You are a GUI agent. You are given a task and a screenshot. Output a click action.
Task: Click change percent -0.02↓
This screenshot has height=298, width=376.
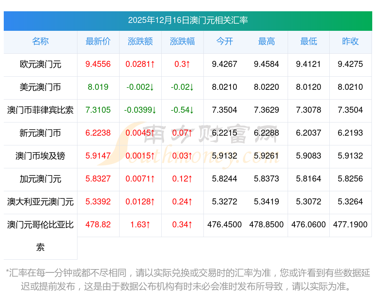point(182,87)
